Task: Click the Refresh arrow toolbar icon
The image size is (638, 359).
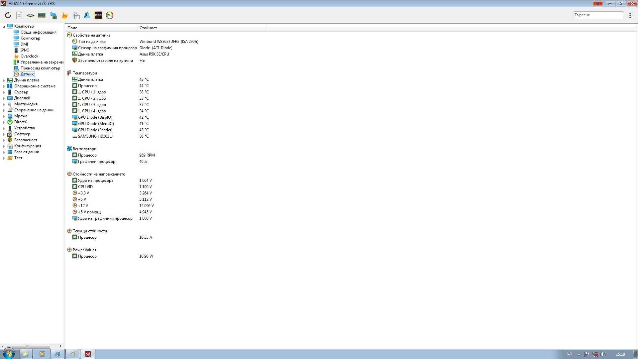Action: [8, 15]
